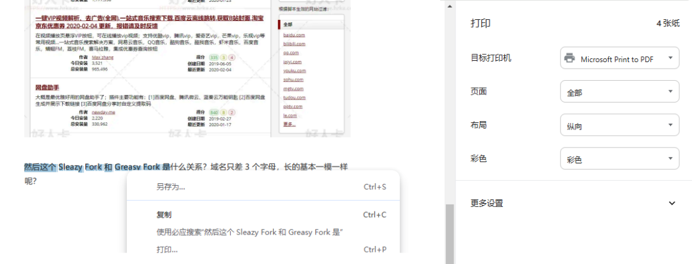Image resolution: width=692 pixels, height=264 pixels.
Task: Click the iqiyi.com site filter link
Action: [293, 62]
